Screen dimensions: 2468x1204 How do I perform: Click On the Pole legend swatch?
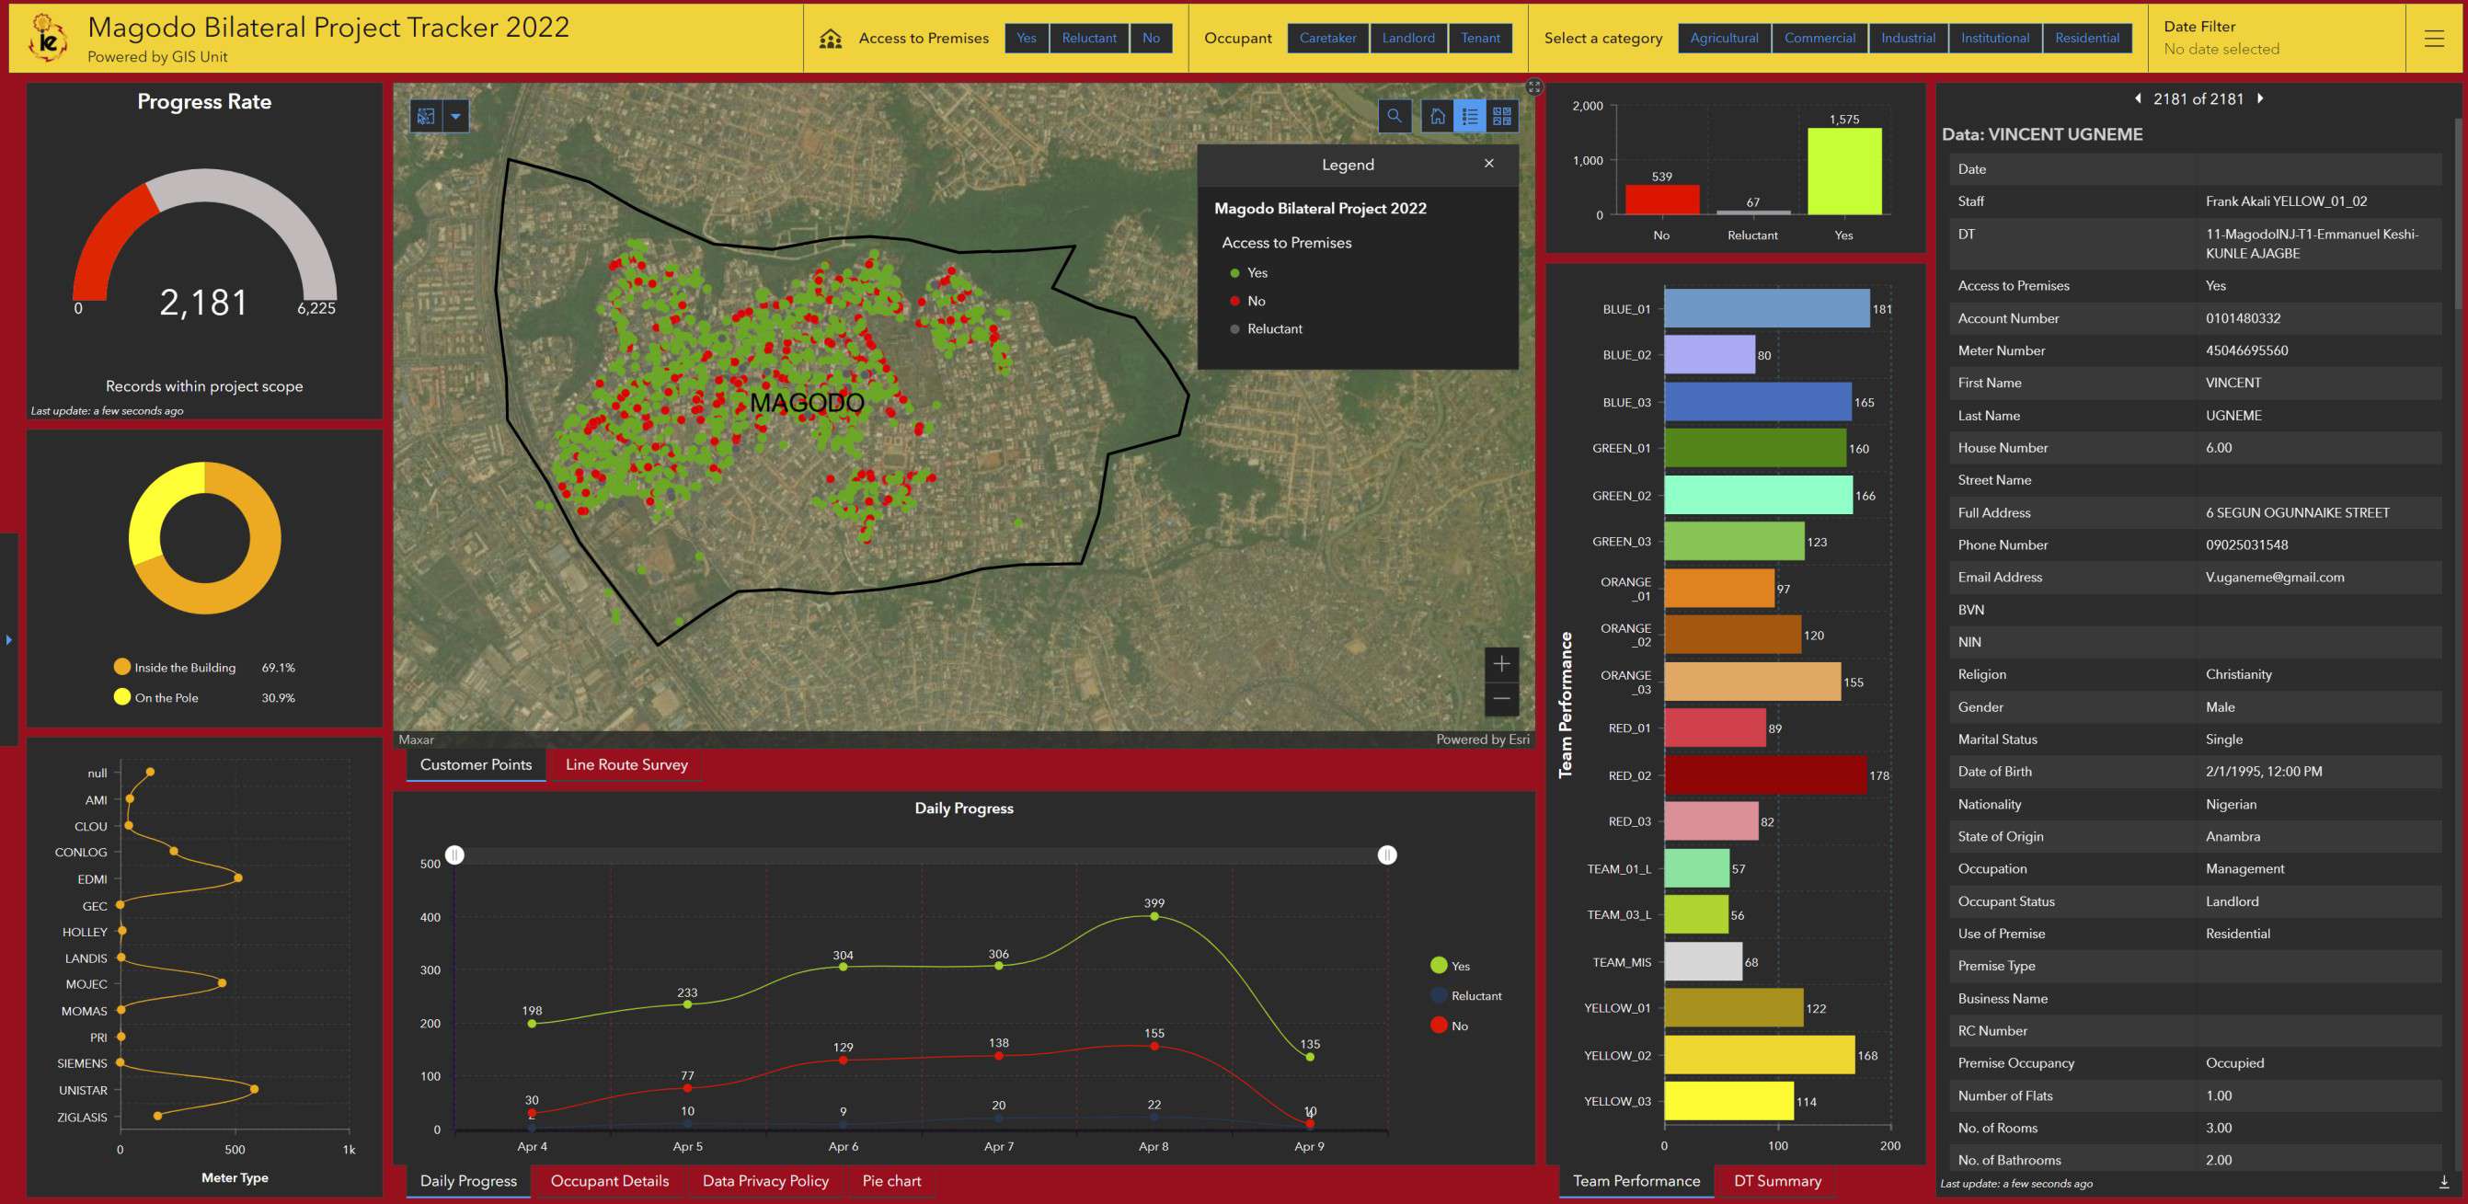click(121, 696)
